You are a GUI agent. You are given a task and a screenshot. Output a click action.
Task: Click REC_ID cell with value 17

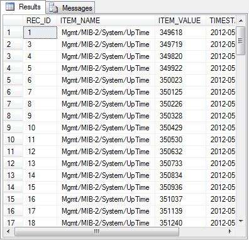coord(40,211)
